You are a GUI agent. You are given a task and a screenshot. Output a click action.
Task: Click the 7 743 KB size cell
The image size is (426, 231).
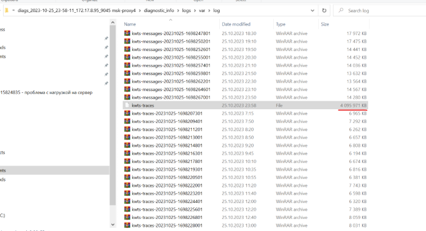pos(358,186)
